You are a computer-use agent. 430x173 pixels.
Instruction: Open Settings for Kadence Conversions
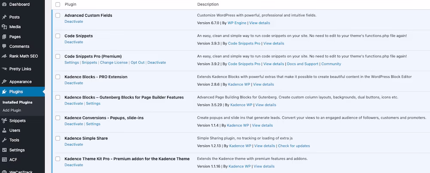coord(93,124)
